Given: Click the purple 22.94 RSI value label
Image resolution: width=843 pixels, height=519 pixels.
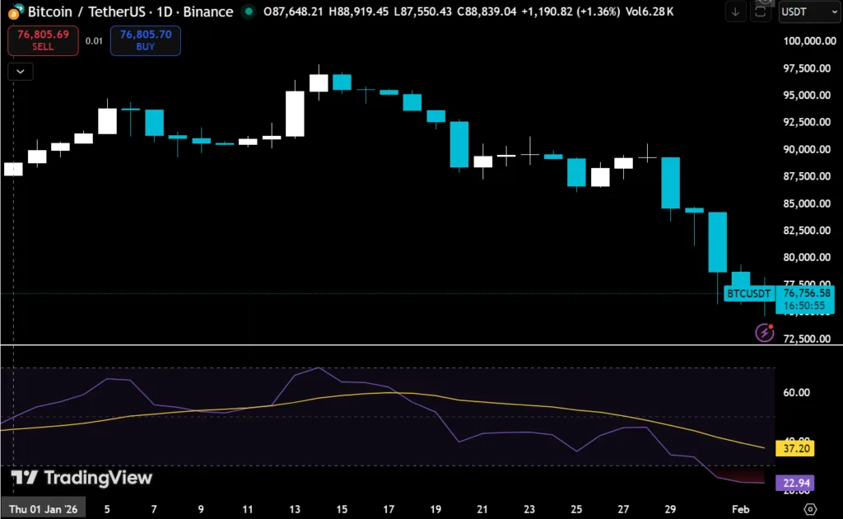Looking at the screenshot, I should pyautogui.click(x=795, y=483).
